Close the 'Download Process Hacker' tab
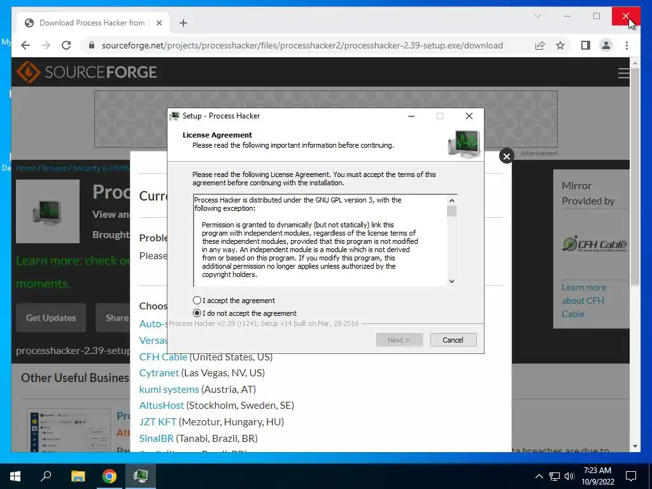Image resolution: width=652 pixels, height=489 pixels. (x=159, y=23)
